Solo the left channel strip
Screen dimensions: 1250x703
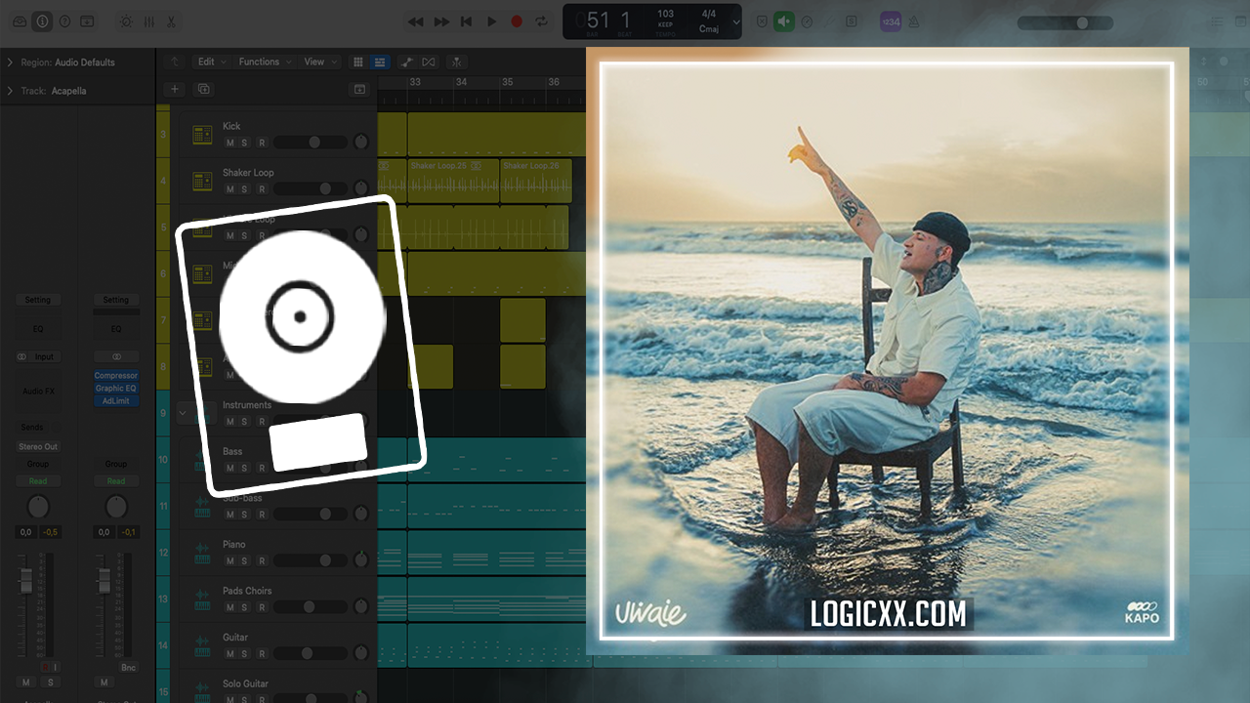[50, 682]
